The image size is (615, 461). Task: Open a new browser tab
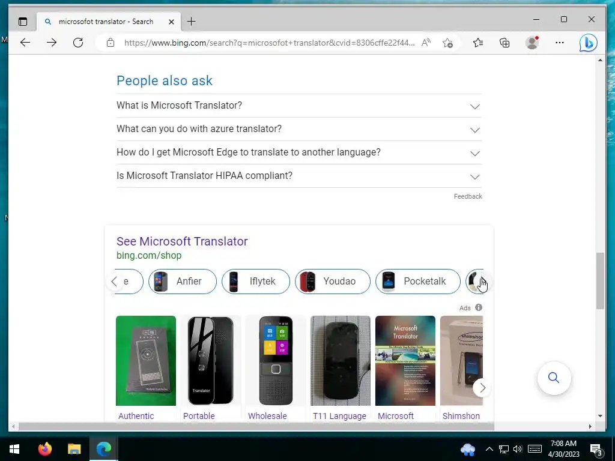click(x=191, y=22)
